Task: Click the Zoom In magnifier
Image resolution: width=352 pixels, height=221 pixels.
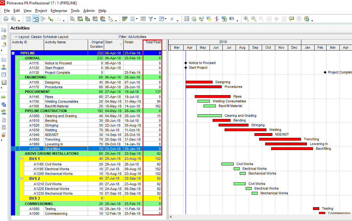Action: [x=246, y=19]
